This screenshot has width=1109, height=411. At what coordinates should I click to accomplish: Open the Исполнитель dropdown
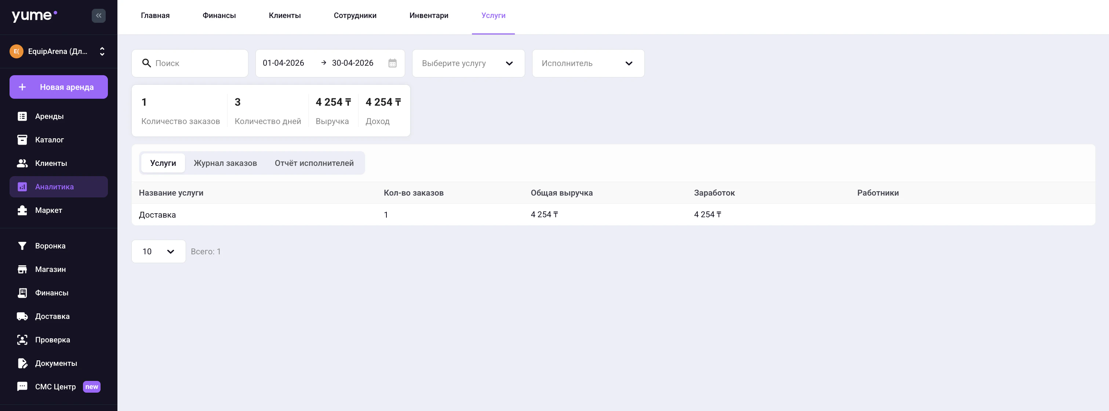588,63
